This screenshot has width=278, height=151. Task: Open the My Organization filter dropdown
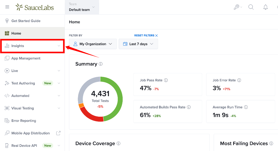click(93, 44)
